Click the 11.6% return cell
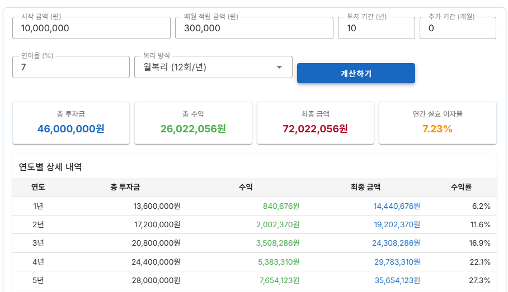This screenshot has height=292, width=508. pyautogui.click(x=481, y=224)
